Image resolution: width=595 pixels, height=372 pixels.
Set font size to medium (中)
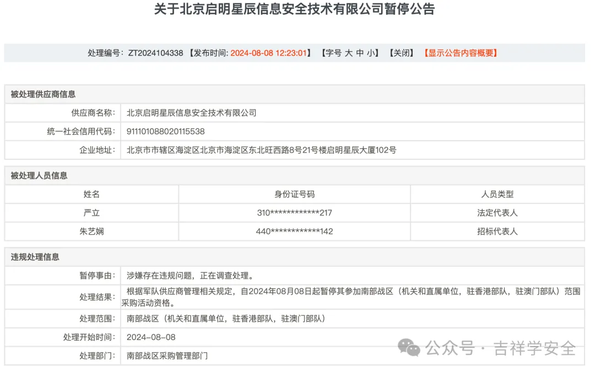tap(360, 53)
